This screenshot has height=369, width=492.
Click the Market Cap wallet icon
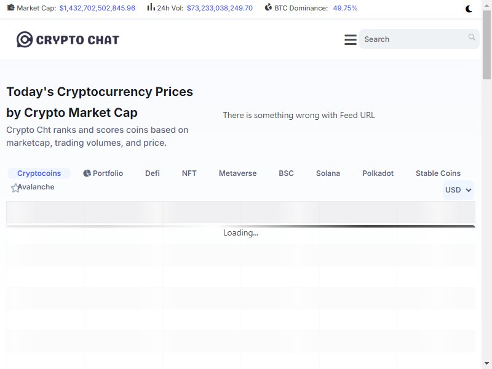click(10, 8)
